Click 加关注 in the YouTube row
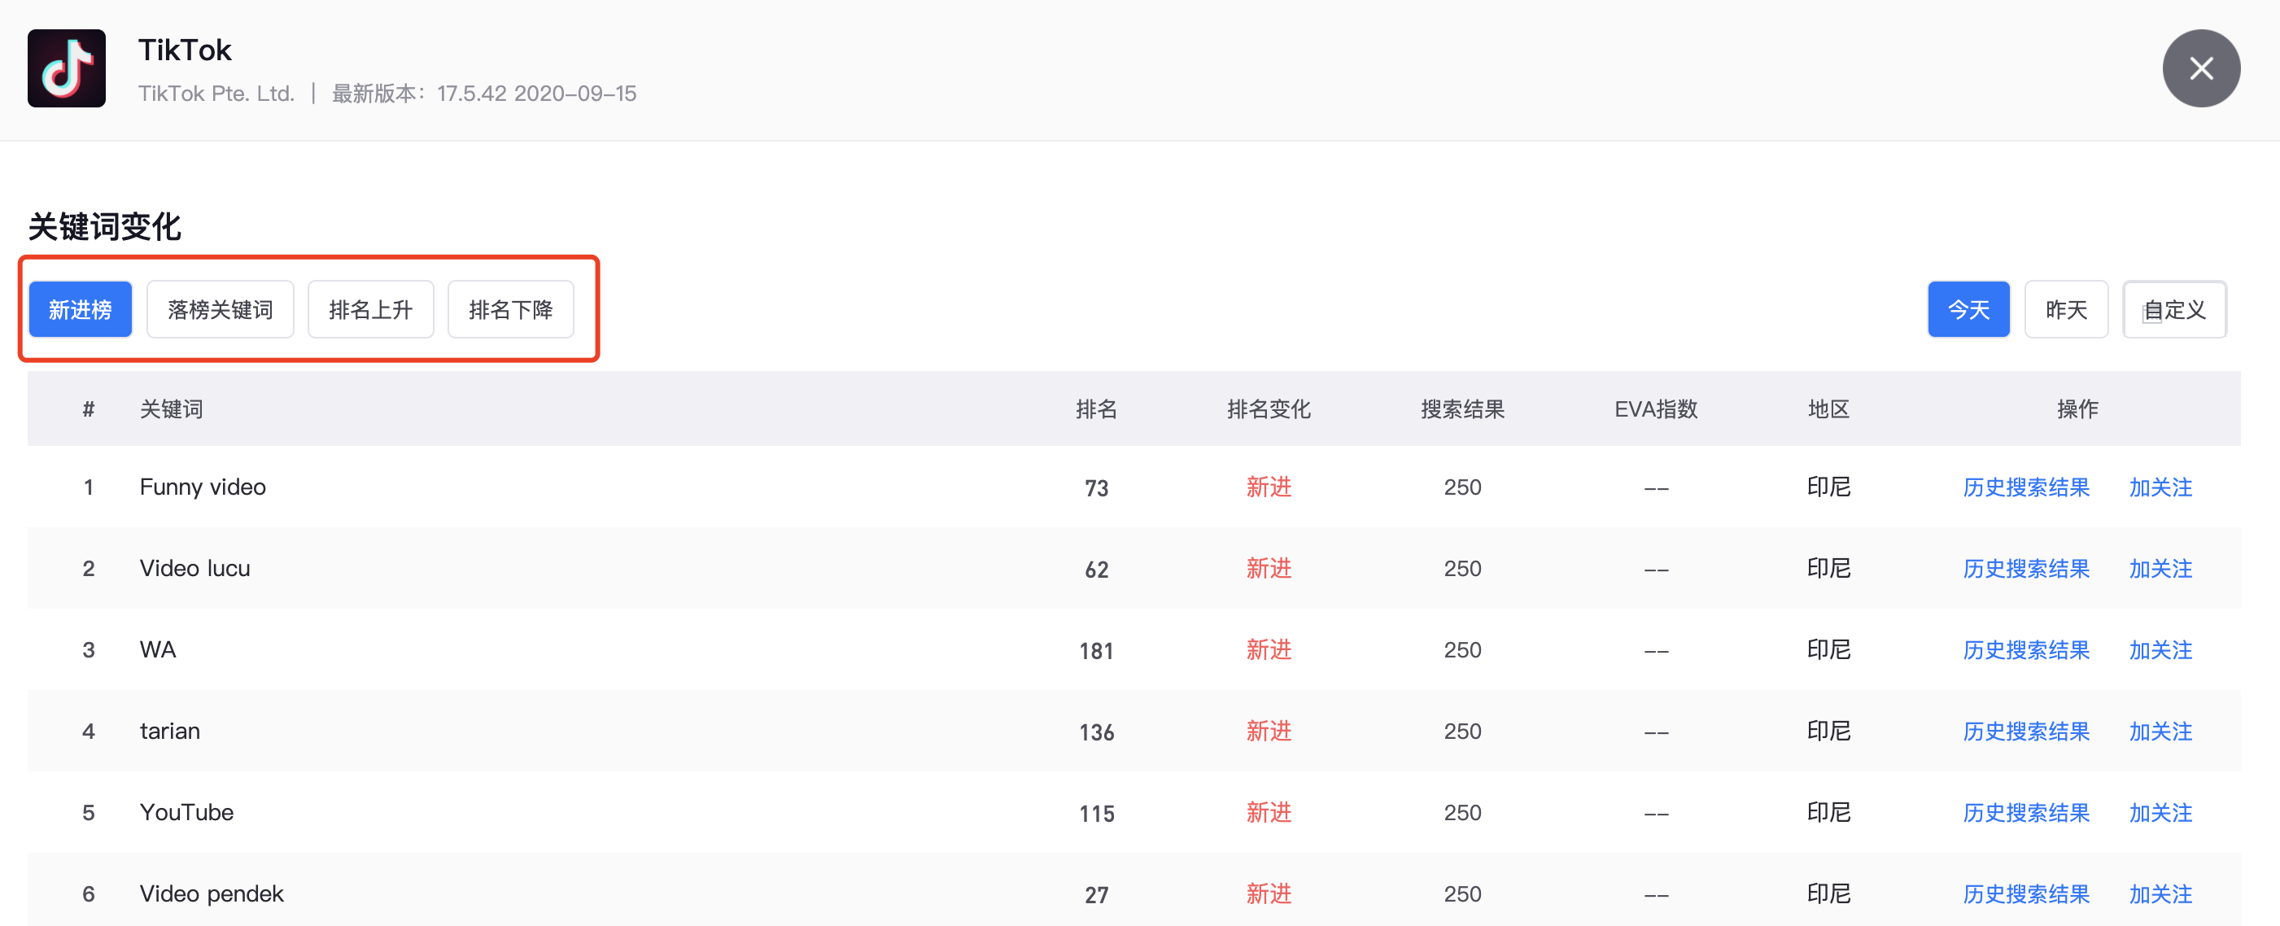This screenshot has height=926, width=2280. click(x=2160, y=814)
